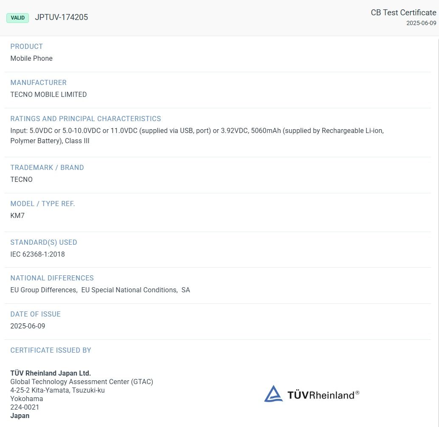Click the header date 2025-06-09
Viewport: 439px width, 427px height.
(421, 23)
